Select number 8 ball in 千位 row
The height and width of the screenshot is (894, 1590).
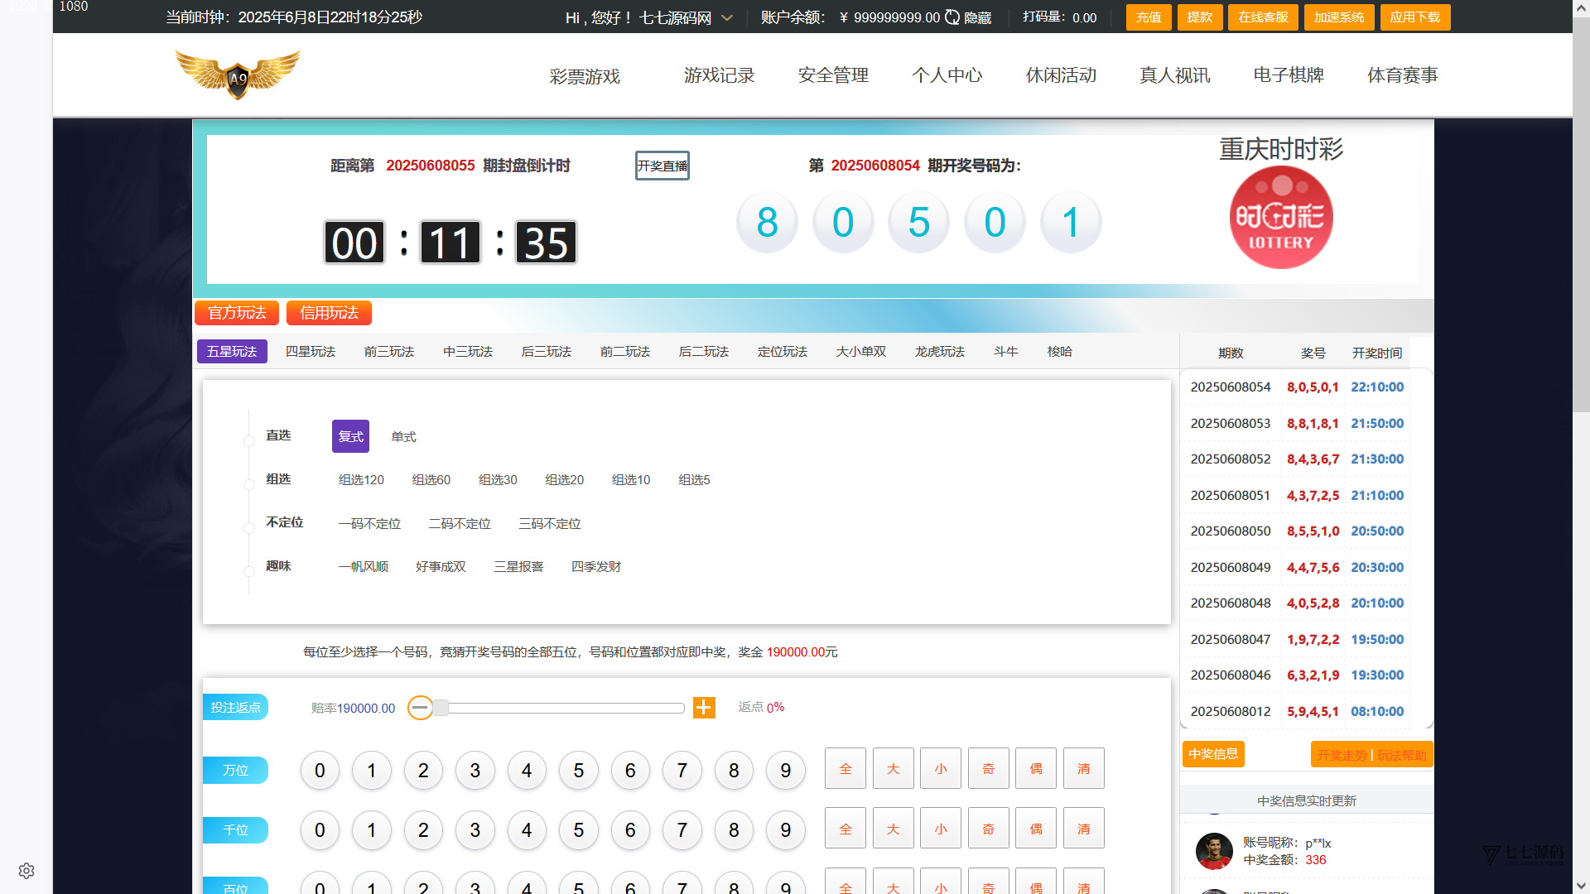pyautogui.click(x=733, y=830)
